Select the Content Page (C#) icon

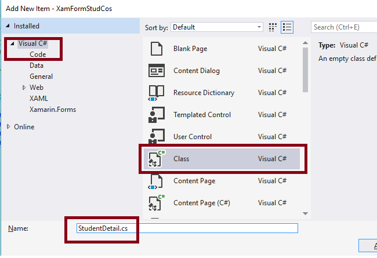[x=157, y=203]
